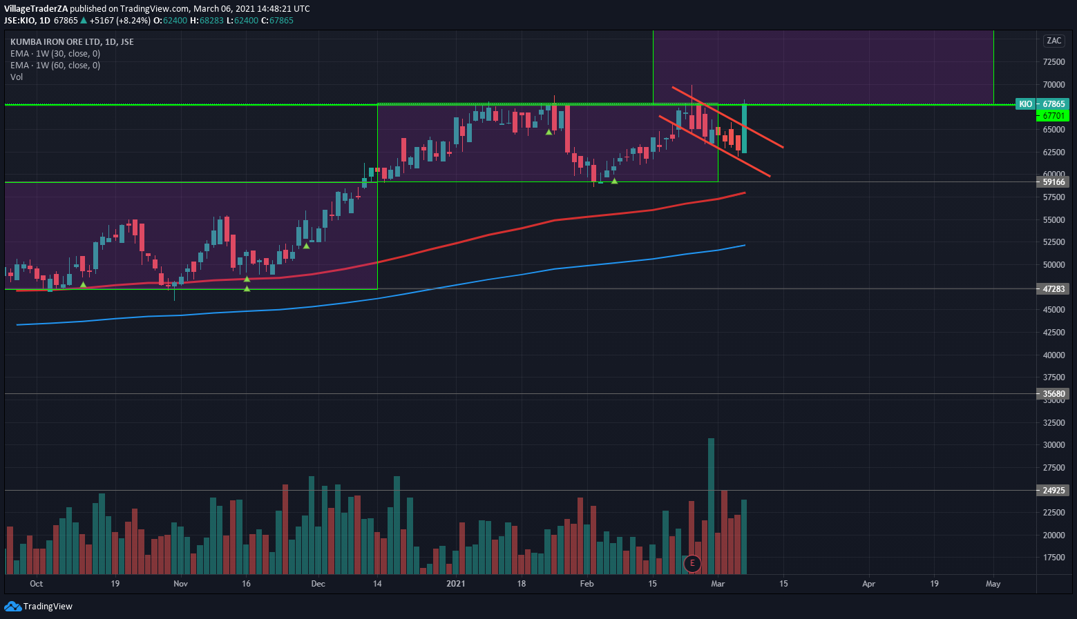Open the ZAC currency selector
Screen dimensions: 1077x619
point(1054,41)
